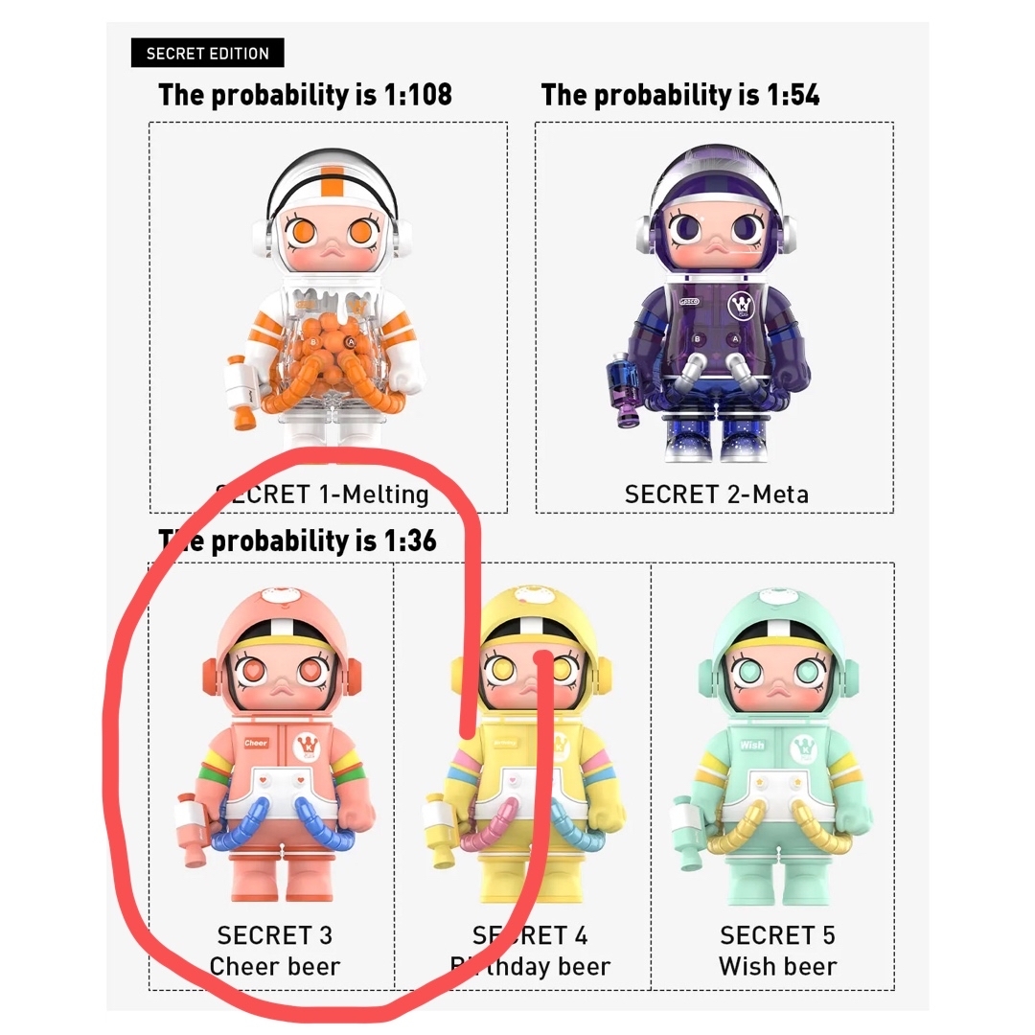Click the SECRET 3 Cheer beer caption
This screenshot has height=1035, width=1035.
click(275, 951)
